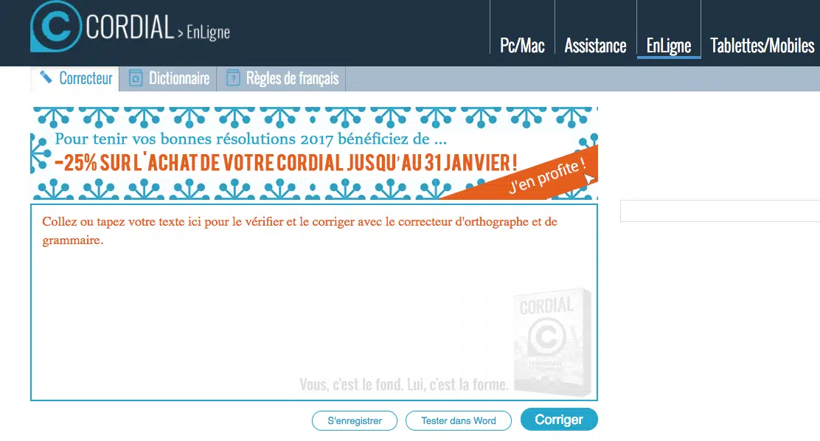Click the S'enregistrer button
Screen dimensions: 820x441
355,420
